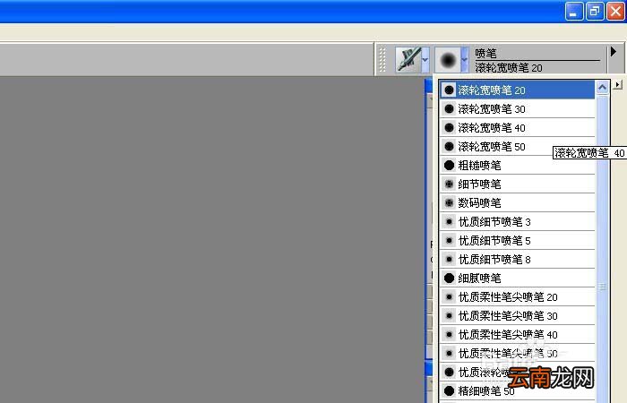This screenshot has width=627, height=403.
Task: Click the 喷笔 category name label
Action: 485,53
